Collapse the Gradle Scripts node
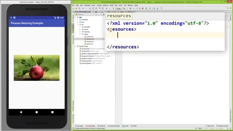Screen dimensions: 233x131 pyautogui.click(x=75, y=46)
